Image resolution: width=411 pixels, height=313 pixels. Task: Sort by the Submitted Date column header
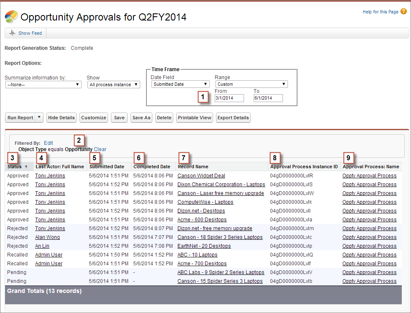point(106,167)
